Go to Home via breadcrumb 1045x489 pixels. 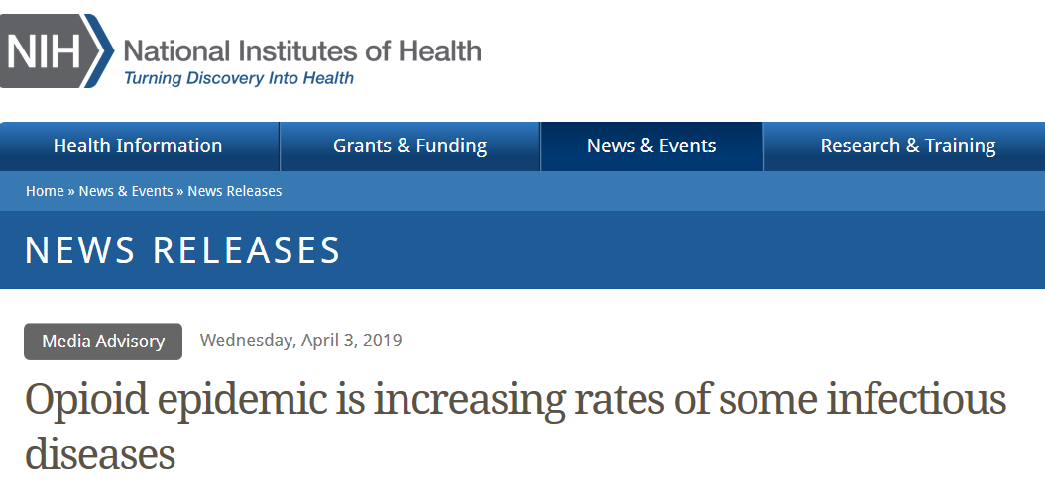45,191
